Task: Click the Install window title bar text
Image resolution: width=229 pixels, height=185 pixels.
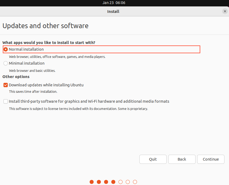Action: [113, 12]
